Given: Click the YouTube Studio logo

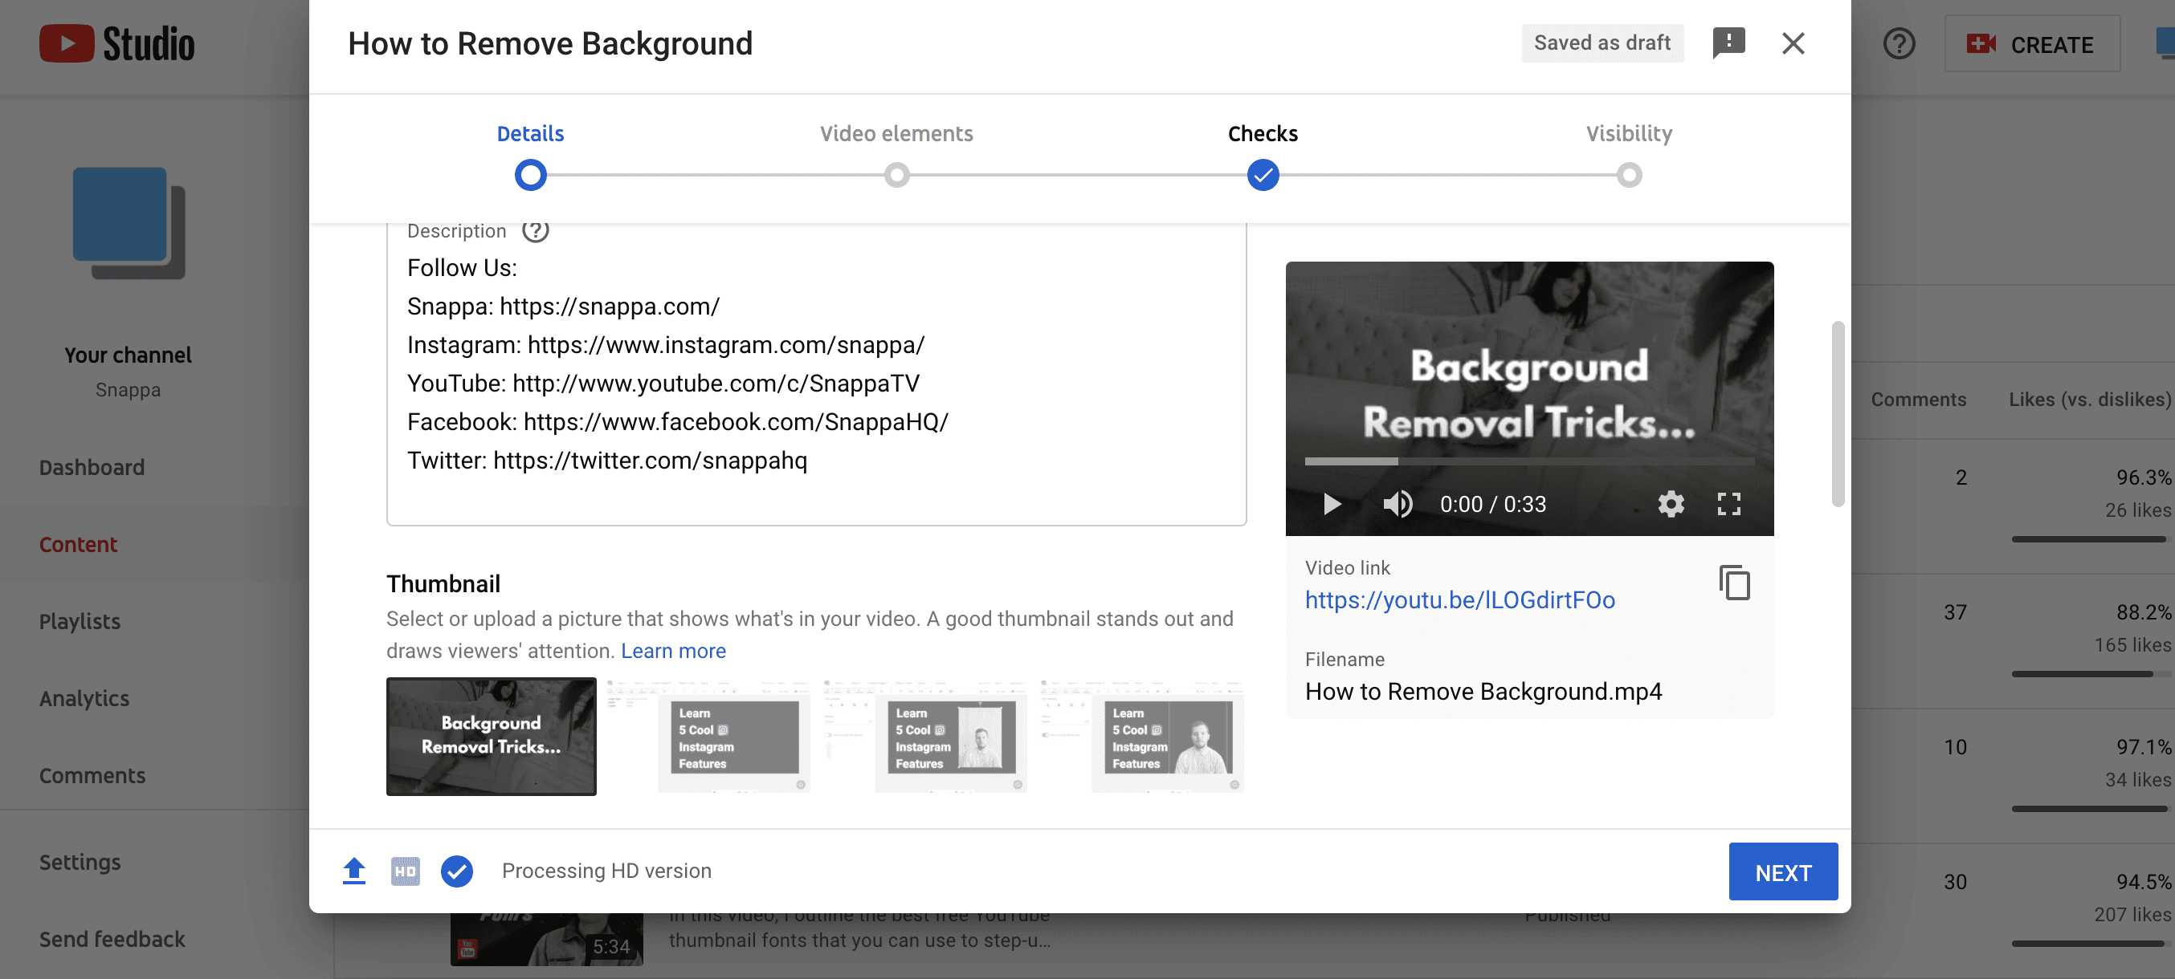Looking at the screenshot, I should click(x=116, y=44).
